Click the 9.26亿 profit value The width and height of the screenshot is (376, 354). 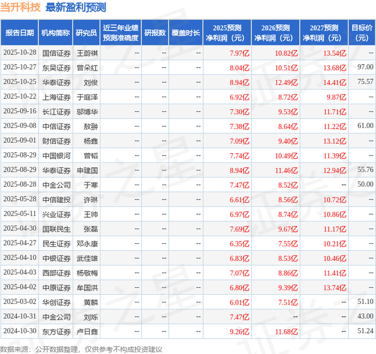(x=240, y=331)
